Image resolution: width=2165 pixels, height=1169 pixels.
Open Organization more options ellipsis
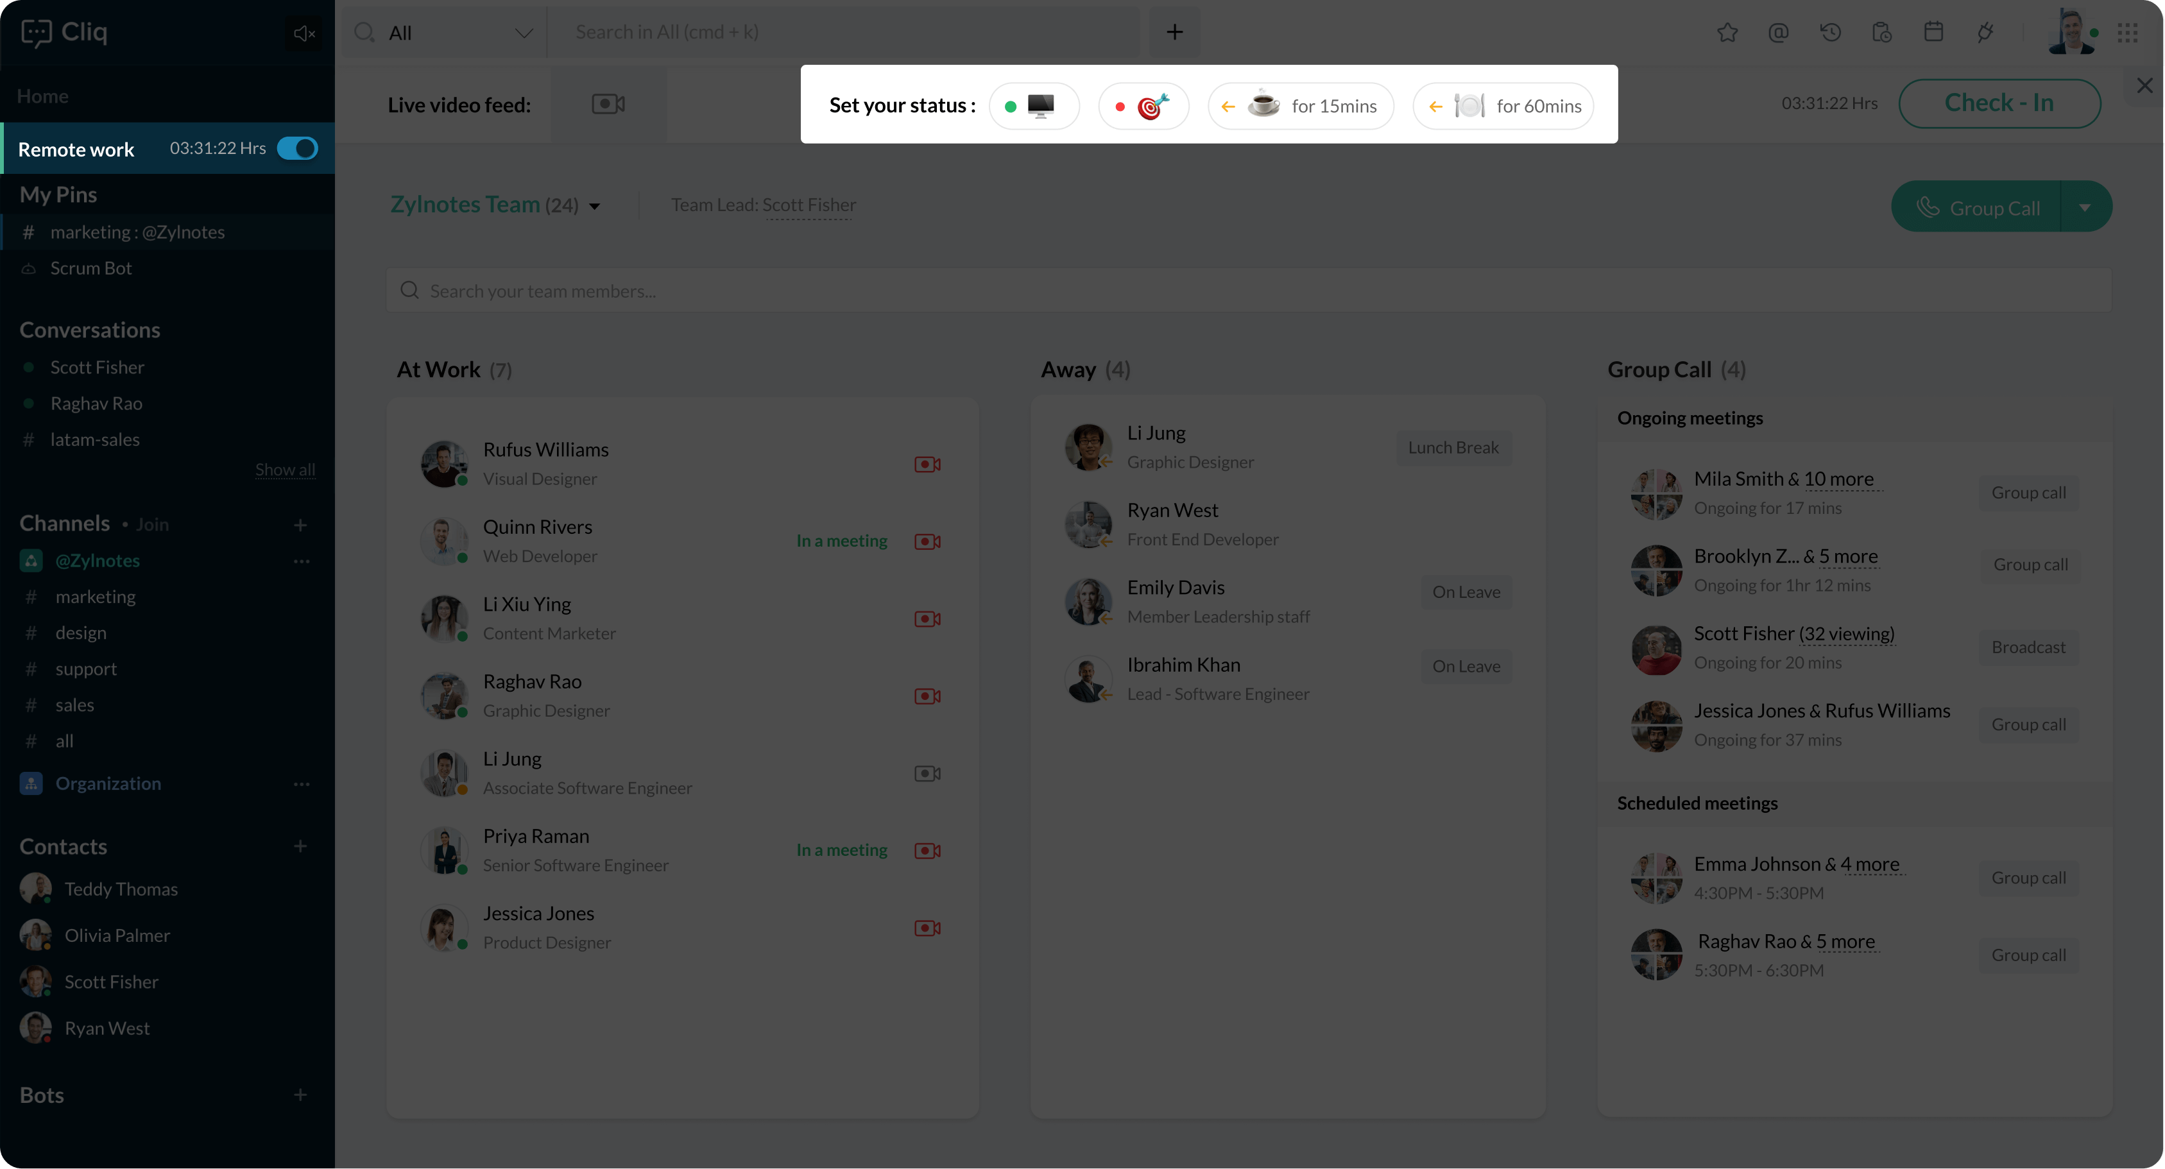(302, 784)
